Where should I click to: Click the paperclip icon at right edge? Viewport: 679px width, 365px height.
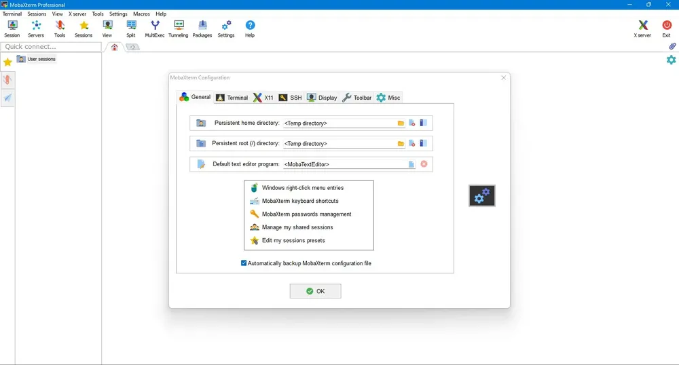[672, 46]
